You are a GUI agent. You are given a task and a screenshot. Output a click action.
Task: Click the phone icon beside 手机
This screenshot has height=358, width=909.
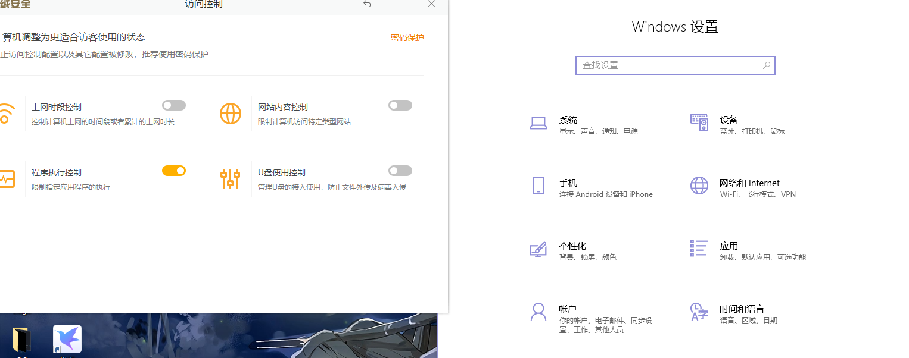coord(538,186)
